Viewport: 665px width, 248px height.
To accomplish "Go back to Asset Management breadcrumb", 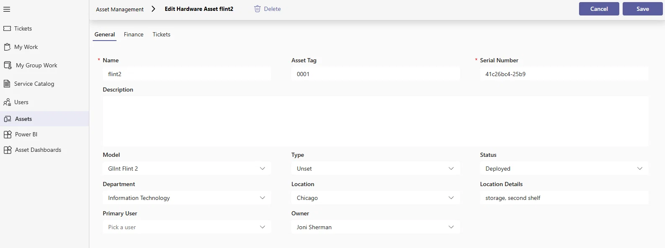I will (119, 9).
